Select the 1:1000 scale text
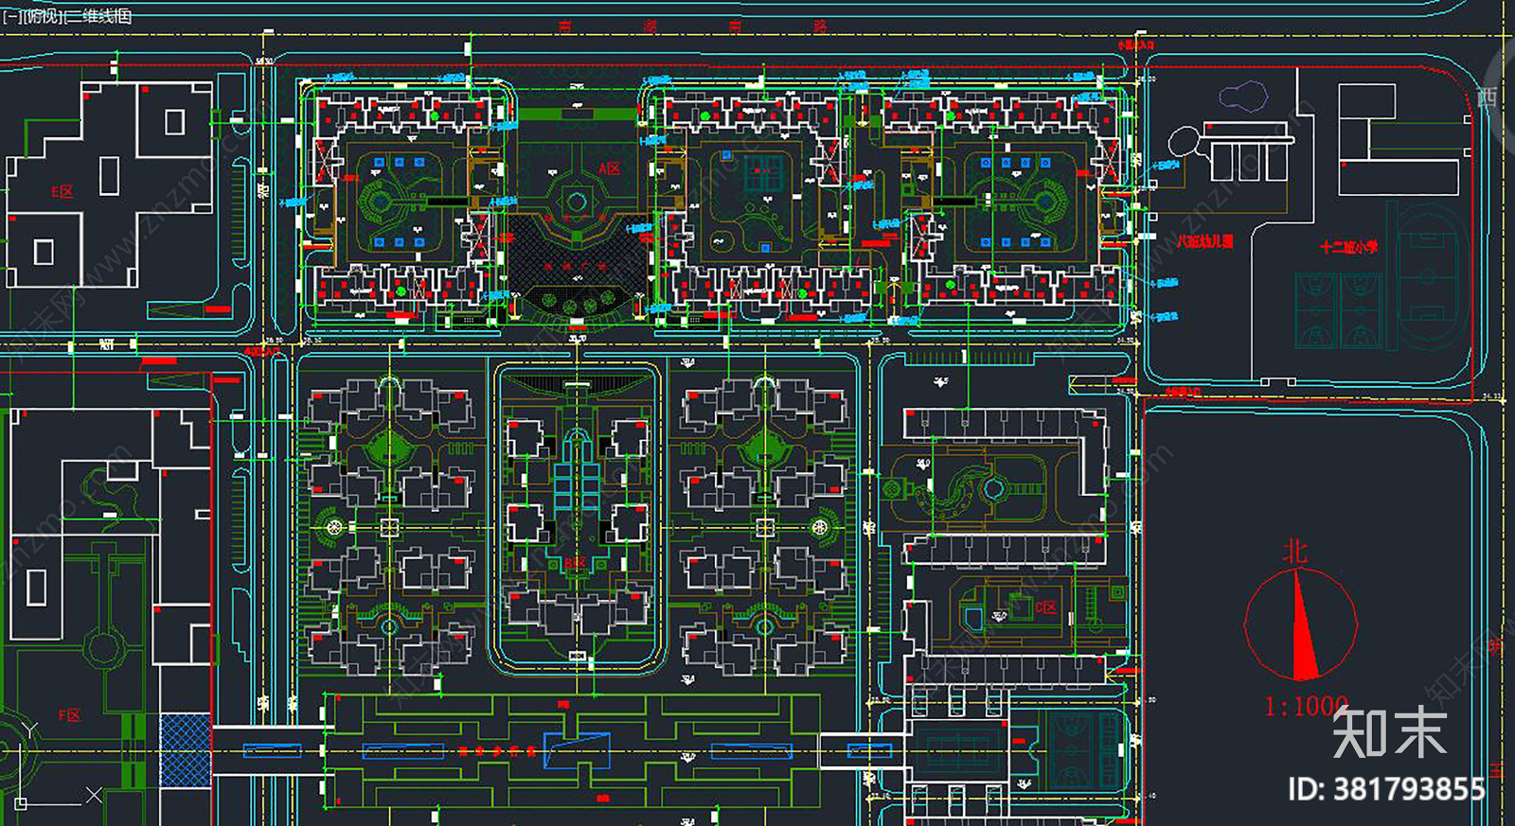Screen dimensions: 1515x826 (1306, 706)
